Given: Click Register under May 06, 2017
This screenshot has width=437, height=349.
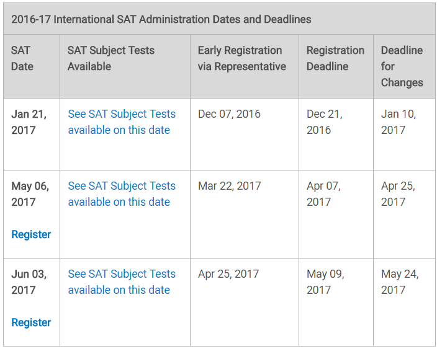Looking at the screenshot, I should coord(31,234).
